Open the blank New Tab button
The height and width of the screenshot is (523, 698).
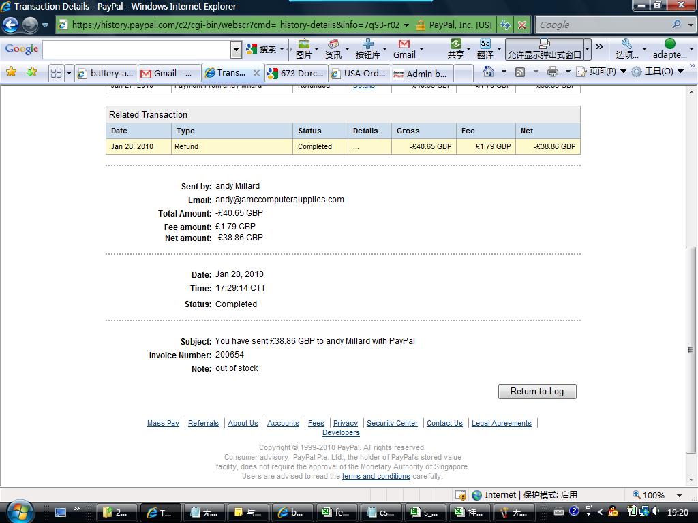click(464, 74)
